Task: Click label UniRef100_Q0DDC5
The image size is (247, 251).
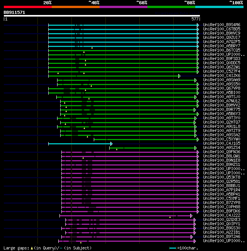Action: 222,63
